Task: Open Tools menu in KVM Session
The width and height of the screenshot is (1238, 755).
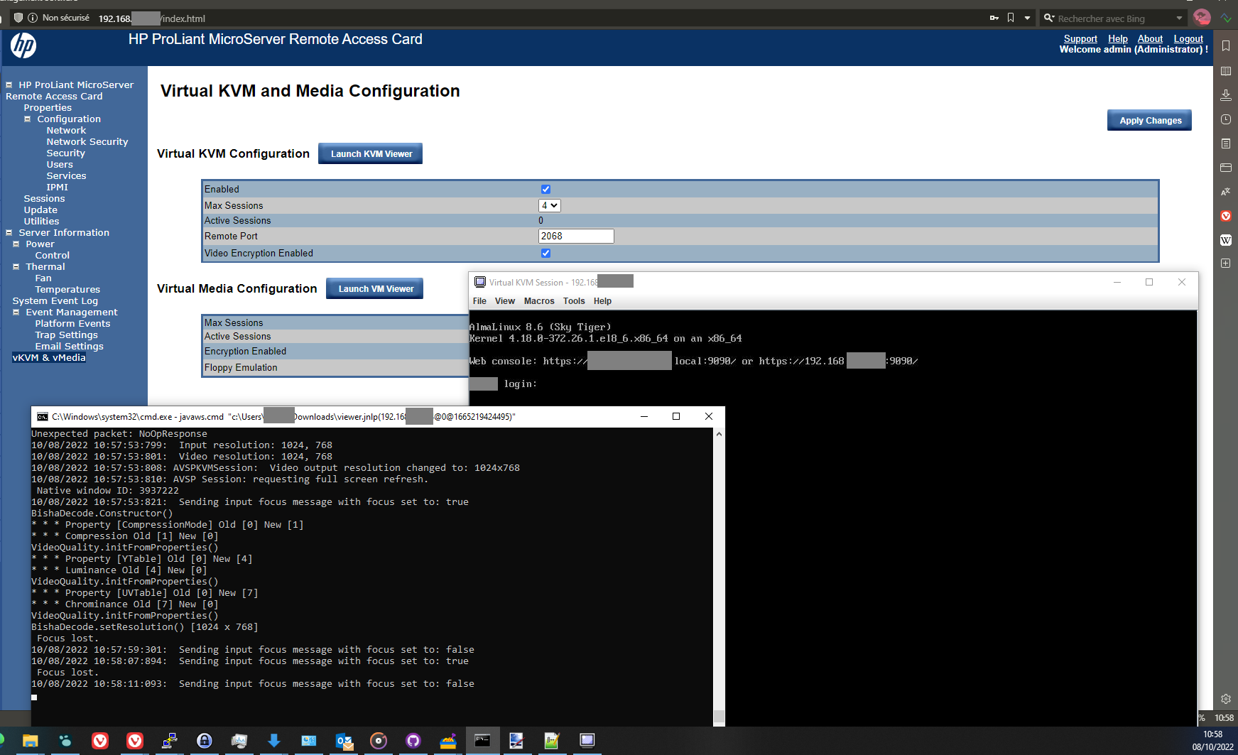Action: (x=574, y=301)
